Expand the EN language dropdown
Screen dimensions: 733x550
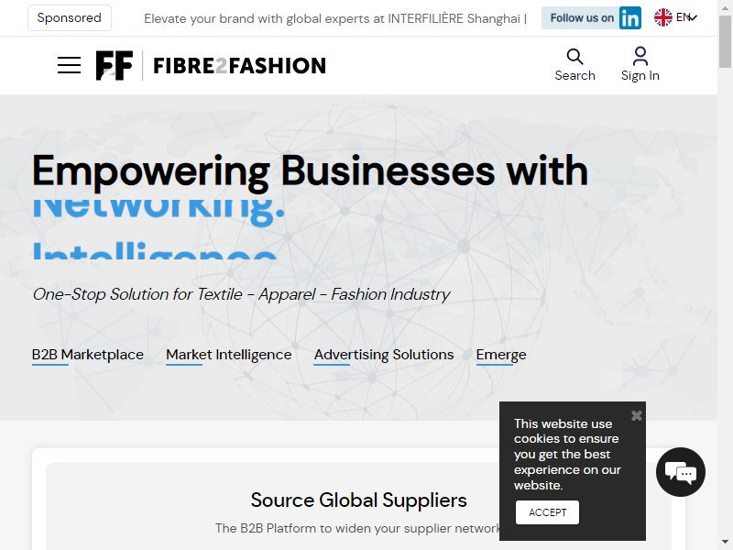(686, 17)
